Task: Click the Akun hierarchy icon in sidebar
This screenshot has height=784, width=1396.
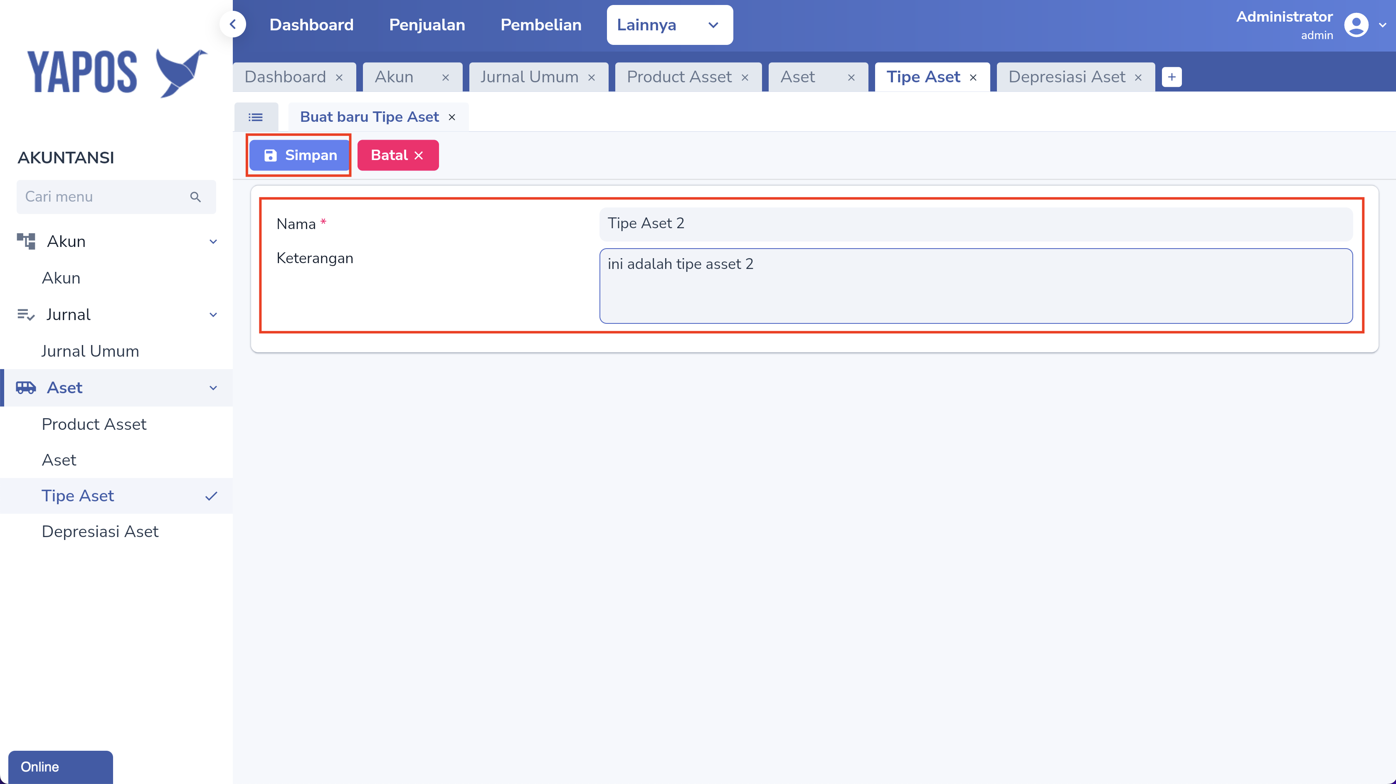Action: point(26,241)
